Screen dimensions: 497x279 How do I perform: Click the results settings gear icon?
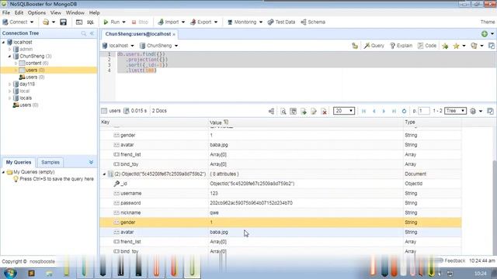473,111
